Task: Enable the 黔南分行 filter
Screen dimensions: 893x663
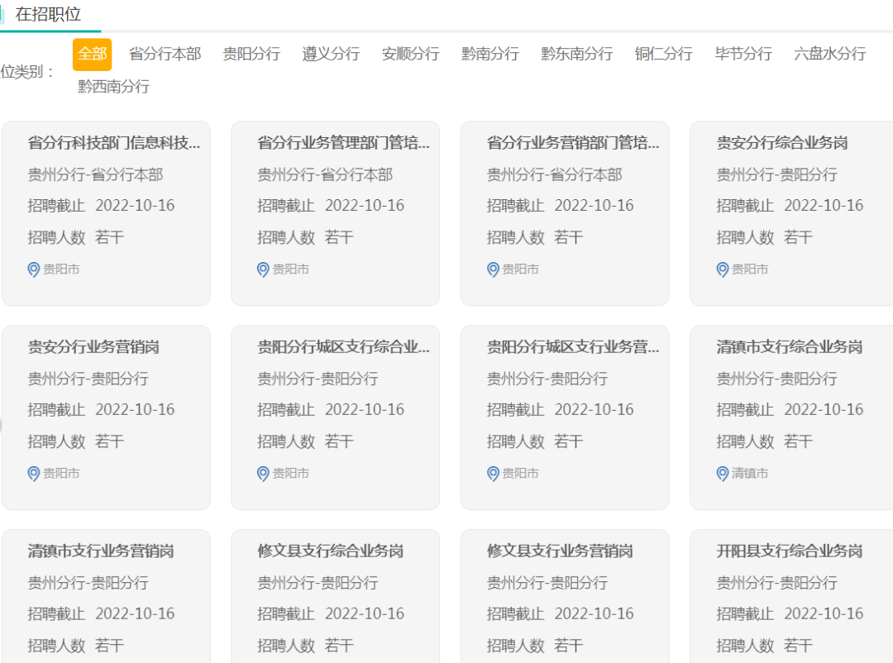Action: click(490, 54)
